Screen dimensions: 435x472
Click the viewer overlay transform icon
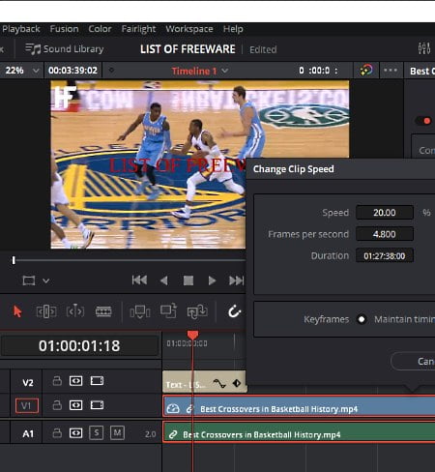coord(29,280)
